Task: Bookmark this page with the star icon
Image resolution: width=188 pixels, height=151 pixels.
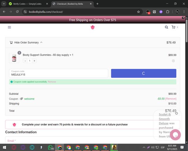Action: (138, 12)
